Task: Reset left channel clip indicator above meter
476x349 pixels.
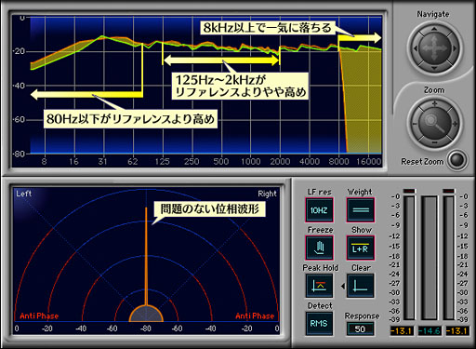Action: point(409,191)
